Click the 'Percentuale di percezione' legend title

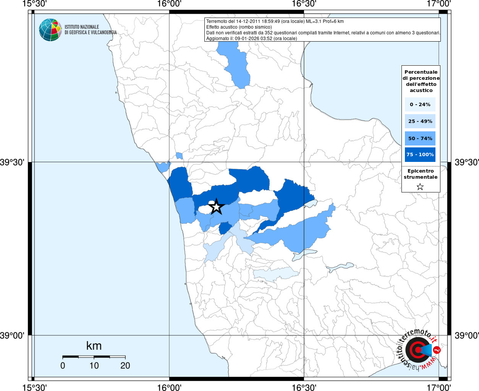[421, 81]
